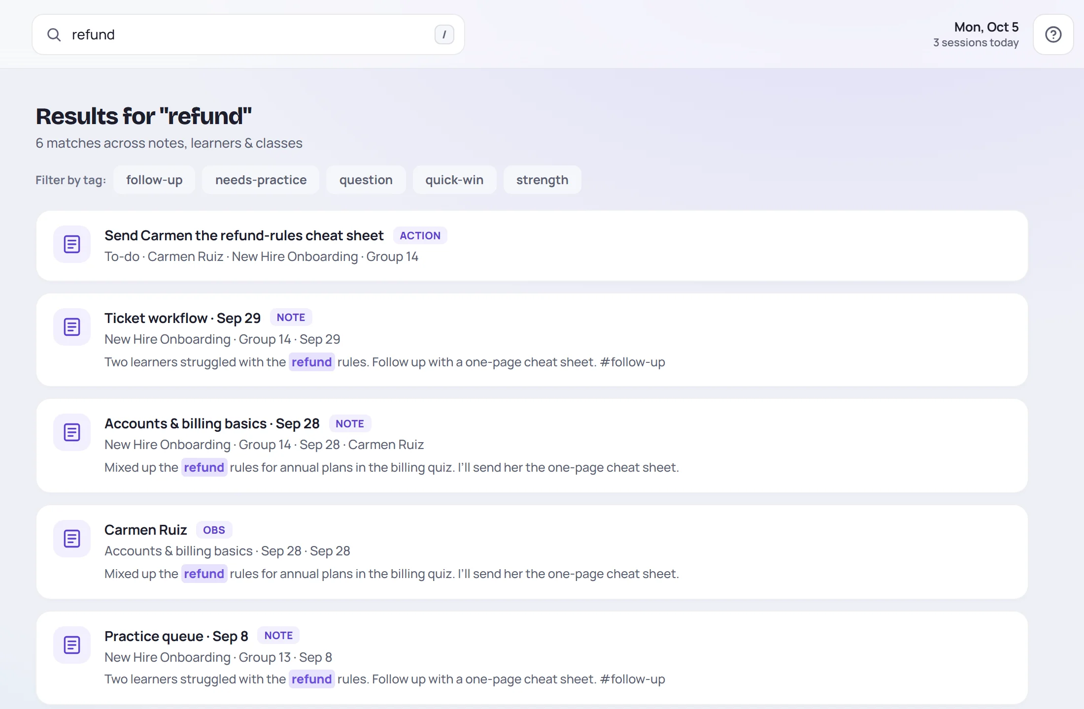Click the ACTION badge
Screen dimensions: 1084x709
pyautogui.click(x=420, y=235)
